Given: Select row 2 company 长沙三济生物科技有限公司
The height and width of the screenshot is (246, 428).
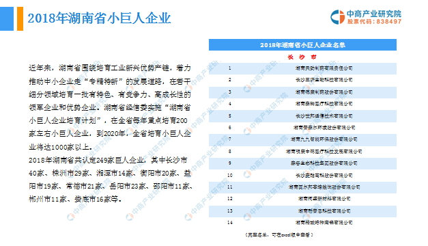Looking at the screenshot, I should 324,80.
